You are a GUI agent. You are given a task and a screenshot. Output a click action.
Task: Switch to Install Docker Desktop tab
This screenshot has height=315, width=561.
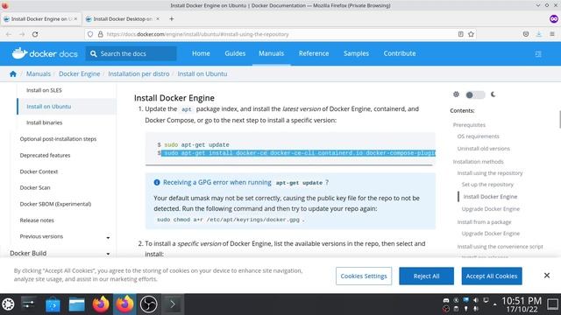click(x=123, y=19)
